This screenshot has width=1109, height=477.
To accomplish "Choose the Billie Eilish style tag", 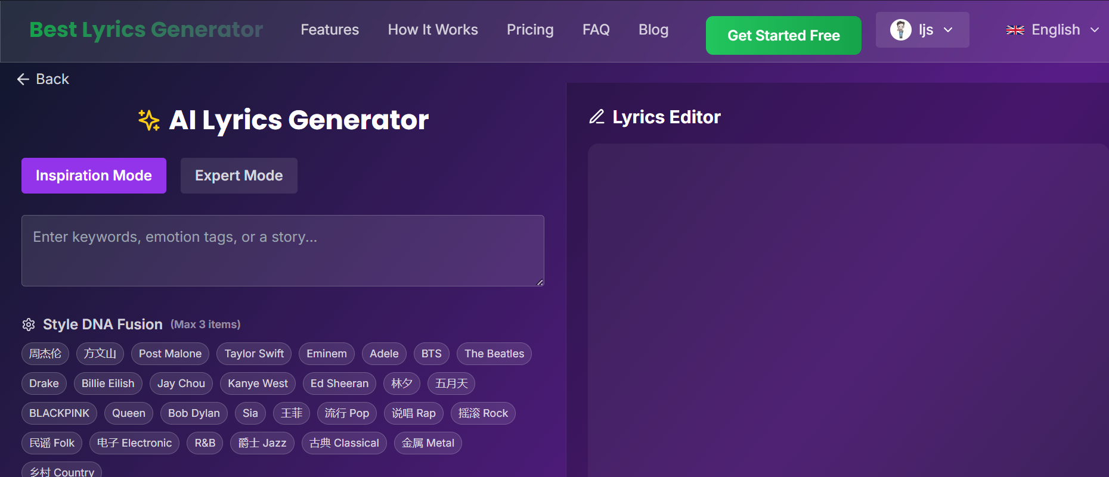I will tap(108, 384).
